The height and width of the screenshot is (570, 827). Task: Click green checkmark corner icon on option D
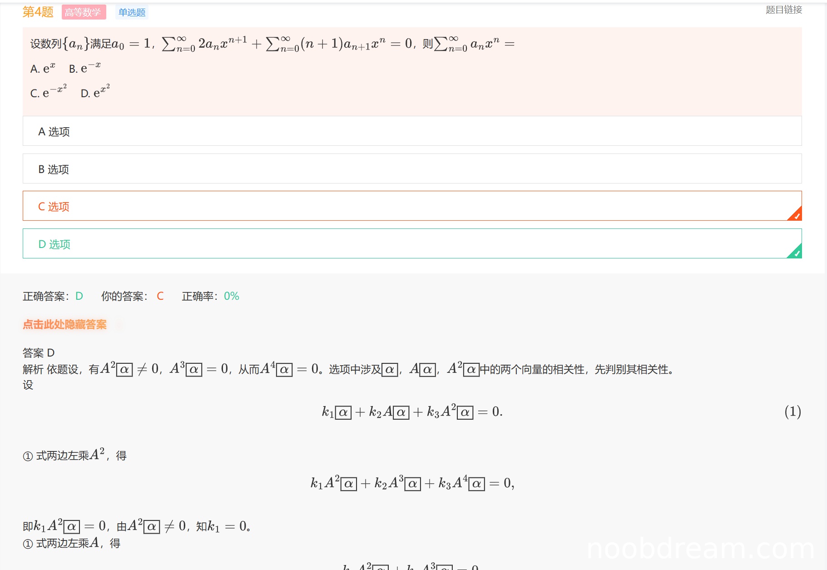796,253
